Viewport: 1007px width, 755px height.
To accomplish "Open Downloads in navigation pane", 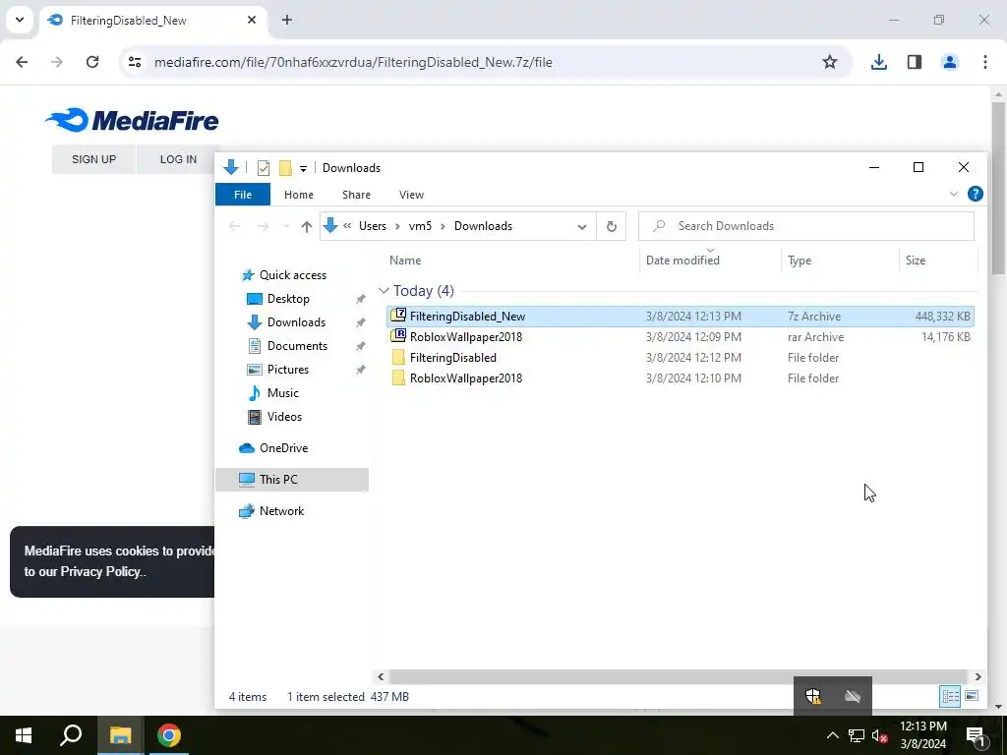I will pos(296,322).
